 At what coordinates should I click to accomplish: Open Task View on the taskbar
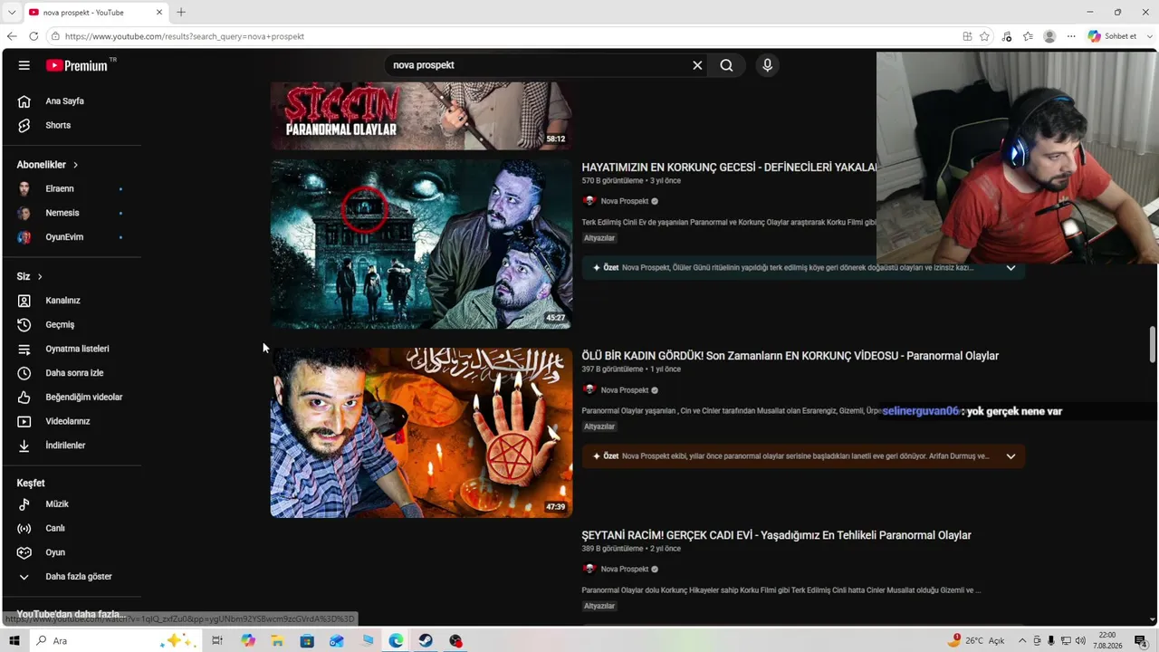[217, 641]
